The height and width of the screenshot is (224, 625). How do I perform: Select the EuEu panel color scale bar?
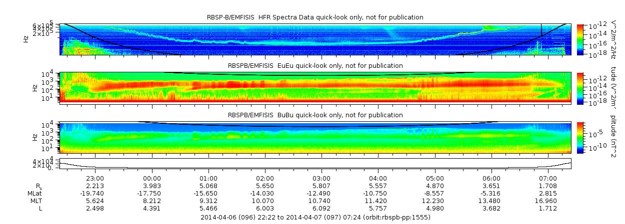pos(580,88)
